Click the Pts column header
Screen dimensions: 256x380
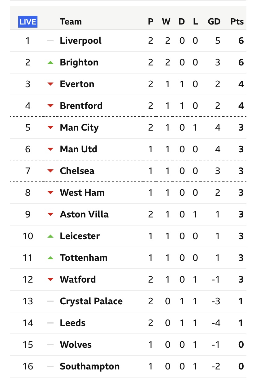(237, 22)
